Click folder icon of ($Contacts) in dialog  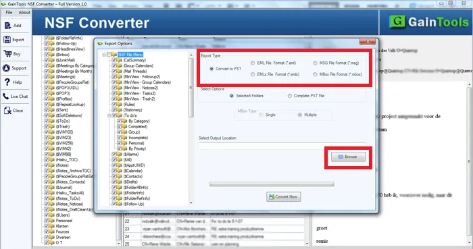[120, 176]
